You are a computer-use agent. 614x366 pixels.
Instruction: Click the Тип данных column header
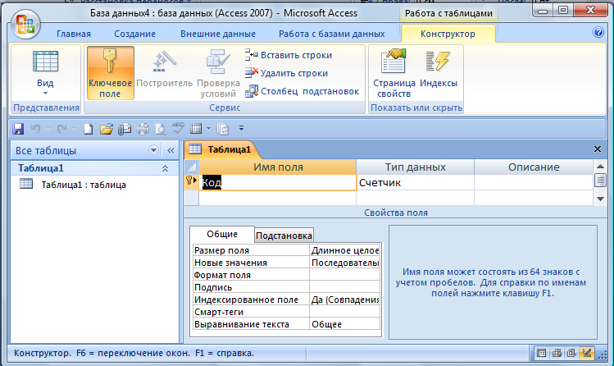tap(415, 167)
